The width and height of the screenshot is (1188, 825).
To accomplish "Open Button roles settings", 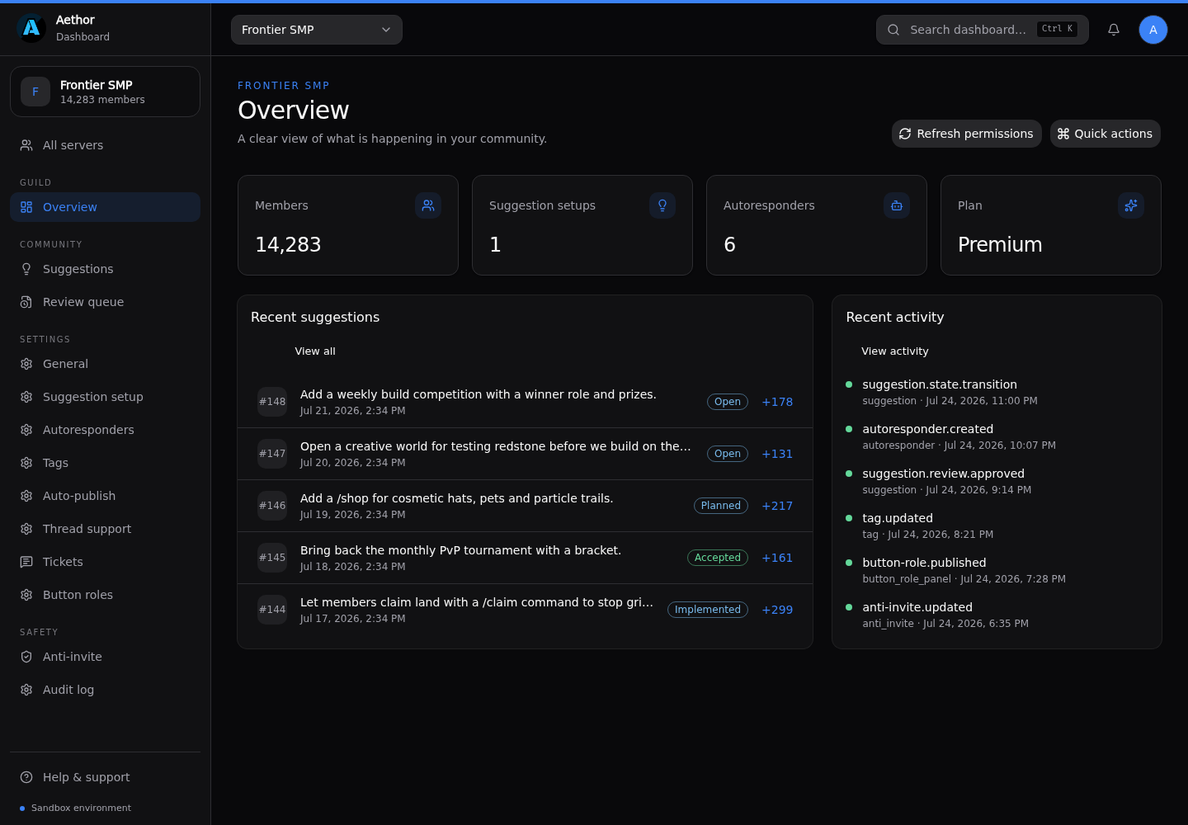I will [105, 595].
